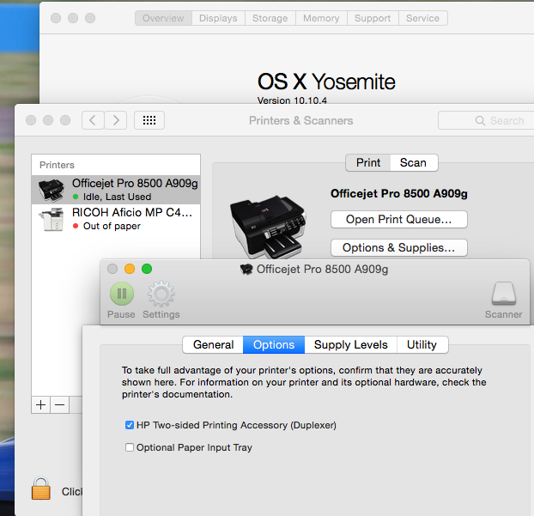The width and height of the screenshot is (534, 516).
Task: Open the Storage tab in About This Mac
Action: [270, 18]
